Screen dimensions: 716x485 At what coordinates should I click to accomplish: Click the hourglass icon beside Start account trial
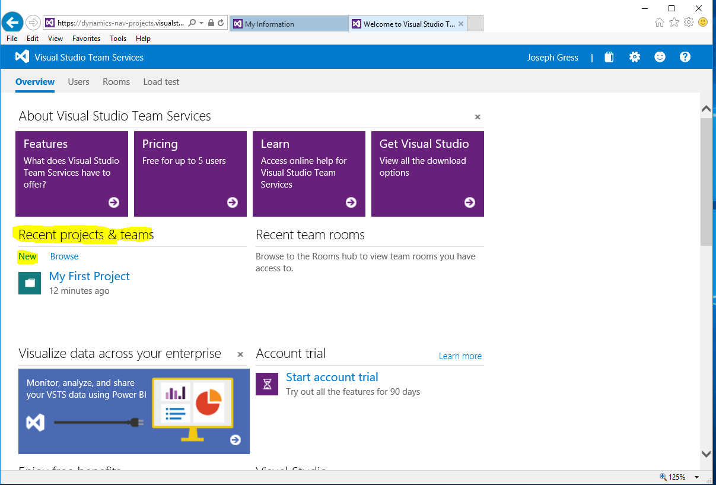pyautogui.click(x=266, y=384)
